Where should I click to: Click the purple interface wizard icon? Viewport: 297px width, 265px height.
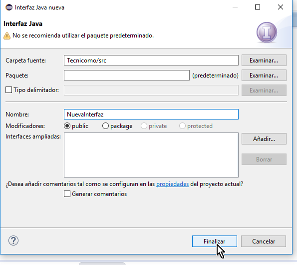click(267, 32)
